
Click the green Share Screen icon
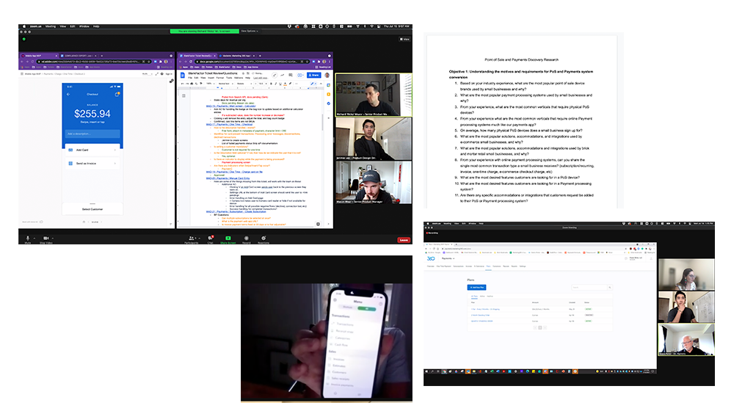tap(228, 239)
